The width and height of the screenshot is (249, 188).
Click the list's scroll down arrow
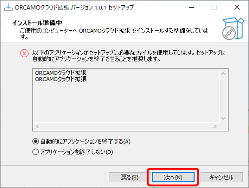[x=223, y=118]
